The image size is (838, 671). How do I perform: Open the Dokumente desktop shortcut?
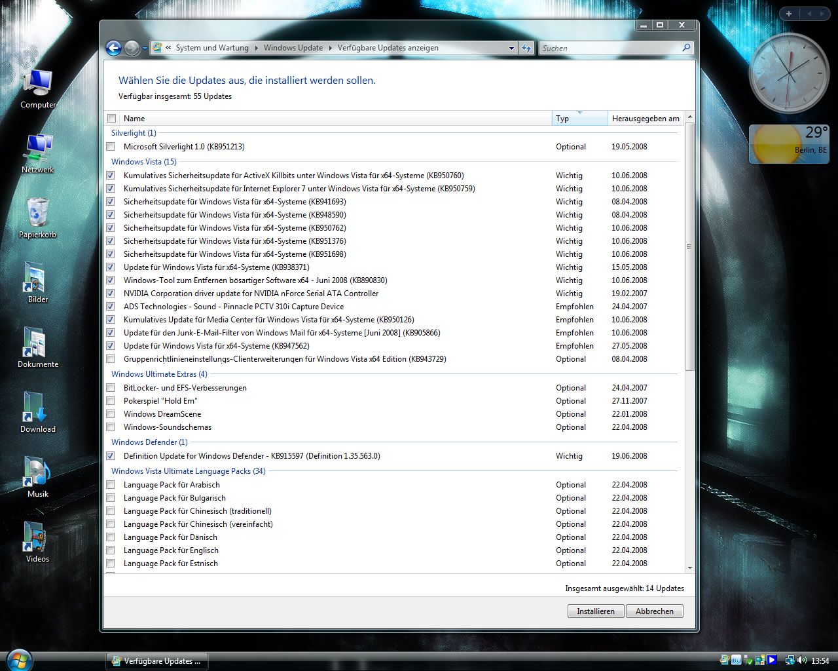pyautogui.click(x=37, y=348)
